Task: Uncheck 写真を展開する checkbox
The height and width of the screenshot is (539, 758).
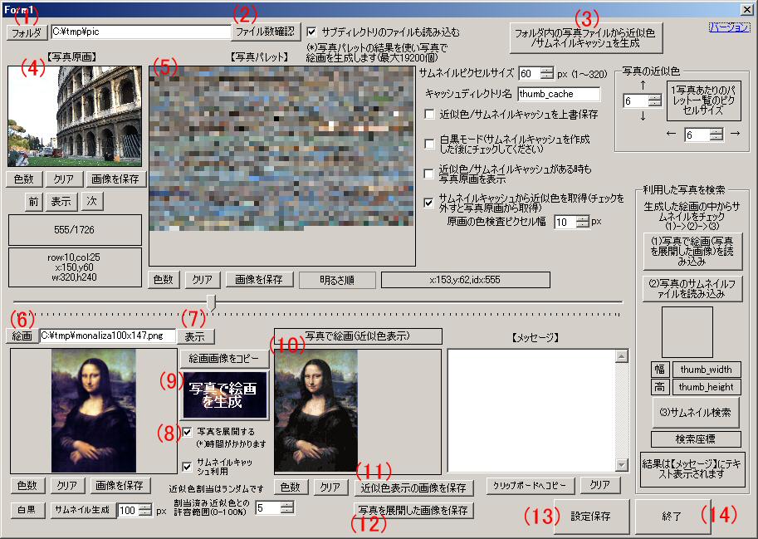Action: tap(187, 432)
